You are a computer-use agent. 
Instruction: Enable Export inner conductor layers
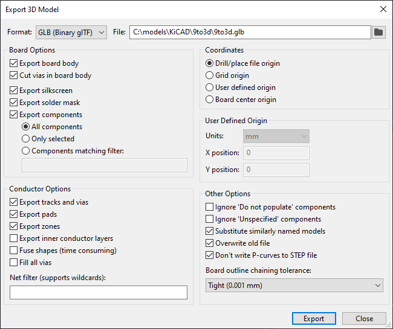15,238
